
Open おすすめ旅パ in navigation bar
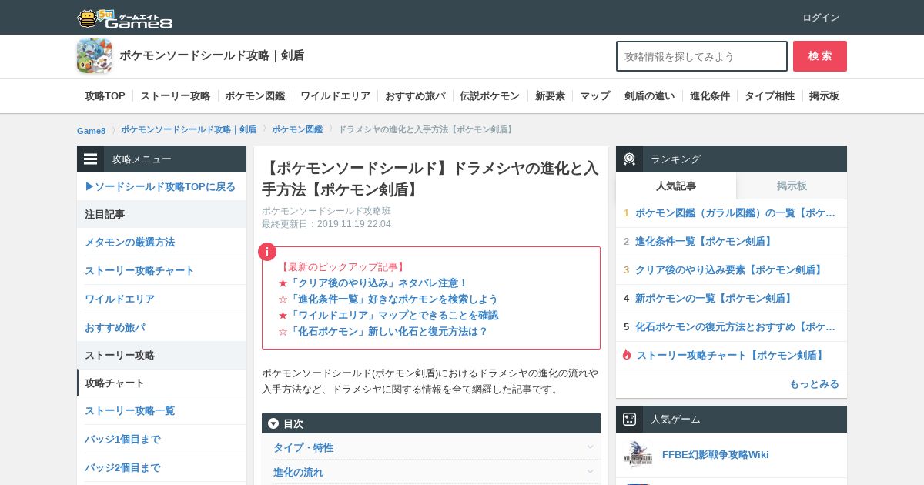coord(415,96)
